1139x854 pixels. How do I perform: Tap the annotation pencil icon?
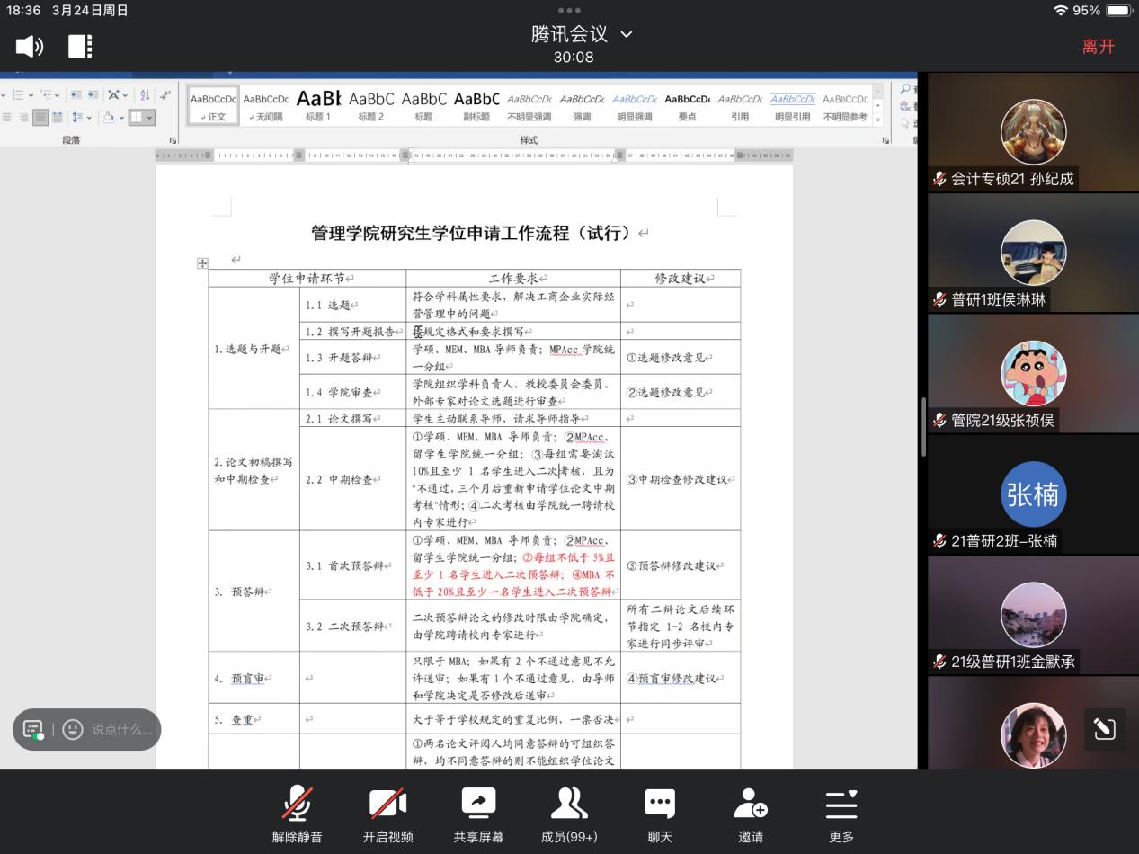[x=1104, y=729]
